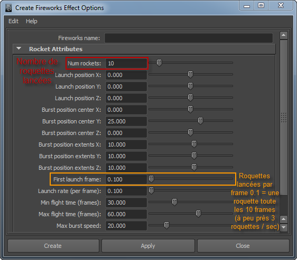Click the Close button at bottom
The image size is (297, 260).
(x=243, y=246)
